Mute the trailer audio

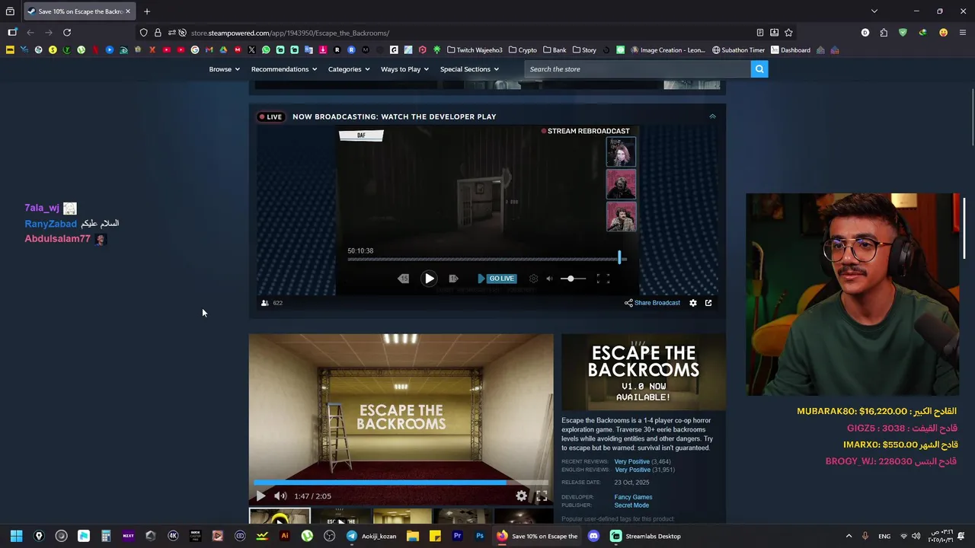coord(280,496)
